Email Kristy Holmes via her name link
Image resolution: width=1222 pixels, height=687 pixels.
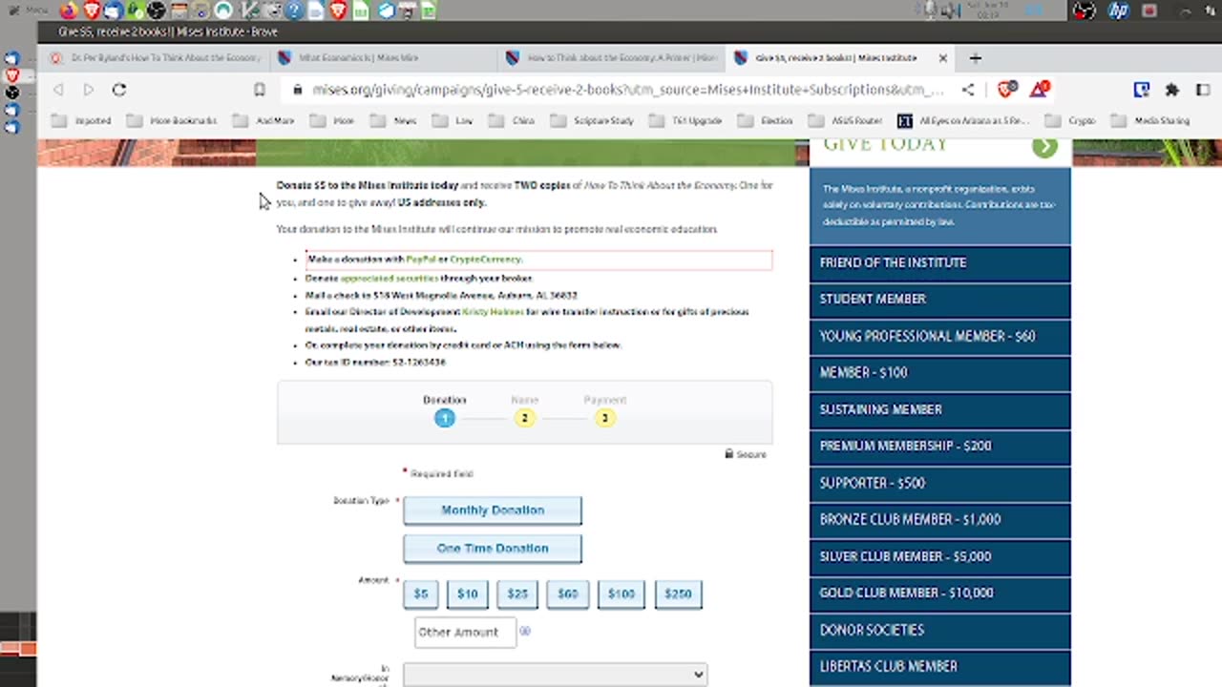pos(494,312)
